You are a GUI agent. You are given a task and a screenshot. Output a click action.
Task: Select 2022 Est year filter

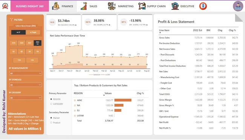coord(38,43)
